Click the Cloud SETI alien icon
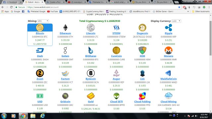This screenshot has height=119, width=212. click(x=116, y=96)
